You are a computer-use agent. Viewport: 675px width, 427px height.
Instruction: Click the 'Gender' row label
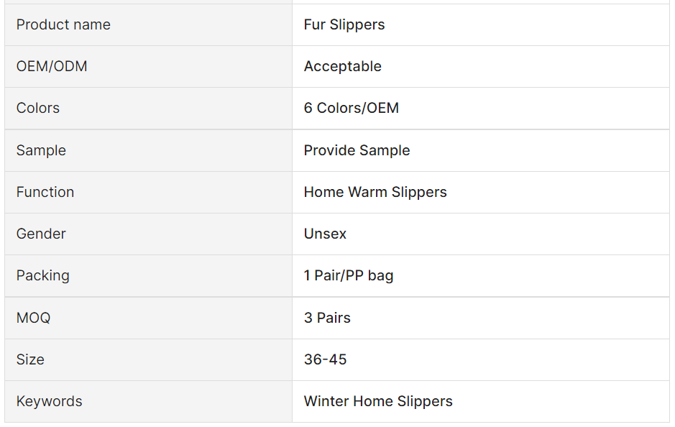point(41,234)
